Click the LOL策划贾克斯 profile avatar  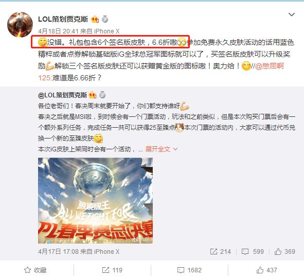20,25
